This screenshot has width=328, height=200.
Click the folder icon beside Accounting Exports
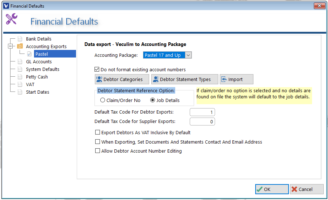pos(20,46)
